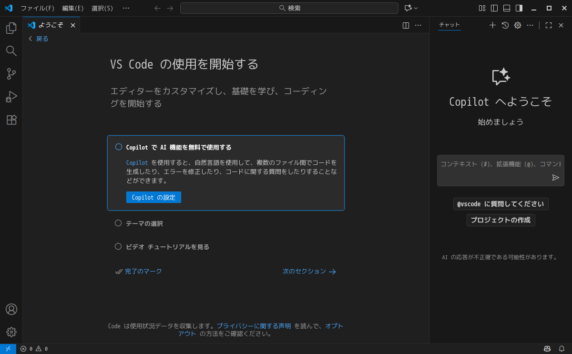The image size is (572, 354).
Task: Switch to the ようこそ tab
Action: 51,25
